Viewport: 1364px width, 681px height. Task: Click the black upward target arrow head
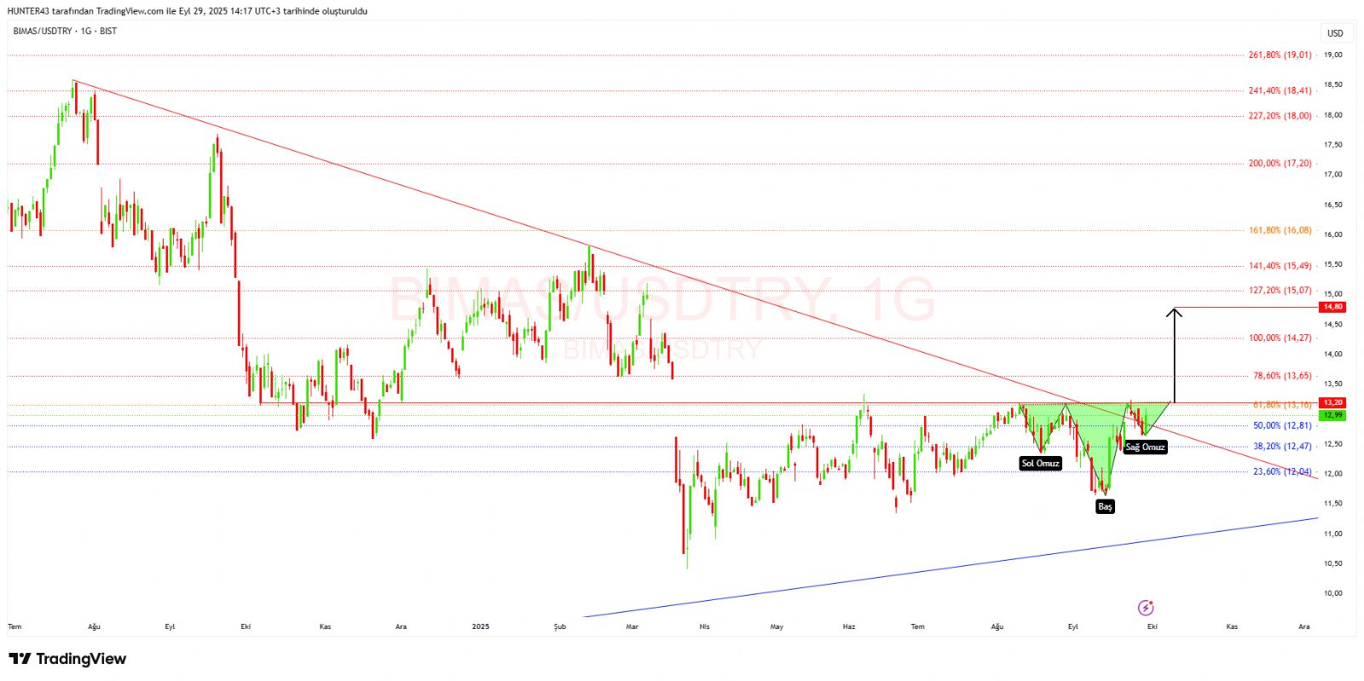[x=1175, y=313]
